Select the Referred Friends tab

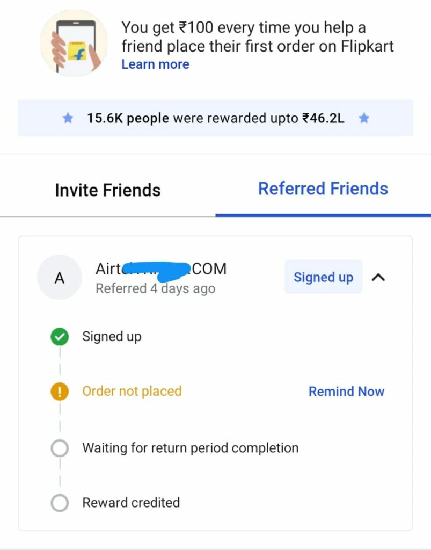pos(323,189)
